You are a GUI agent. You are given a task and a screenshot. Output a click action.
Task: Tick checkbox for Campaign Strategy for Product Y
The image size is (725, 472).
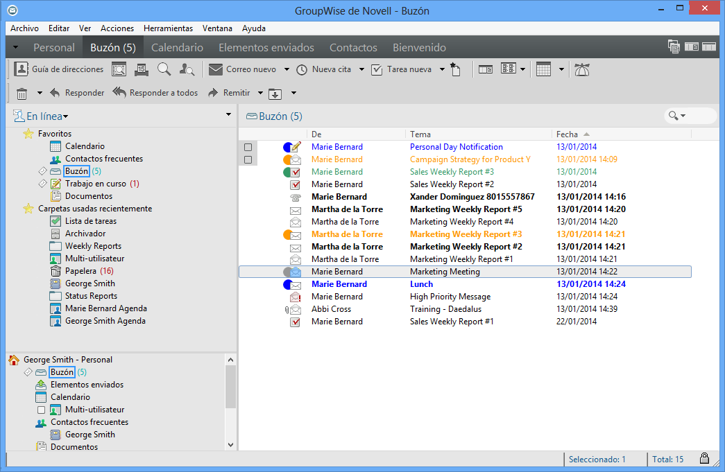(248, 160)
